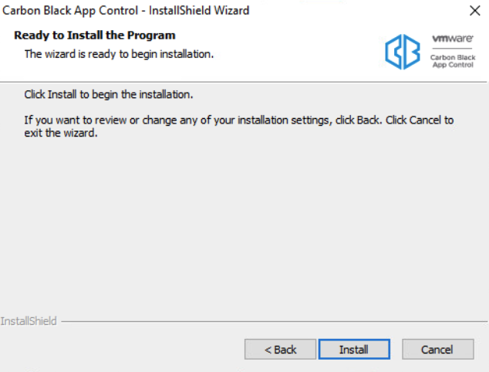
Task: Click the window title bar text
Action: (x=126, y=11)
